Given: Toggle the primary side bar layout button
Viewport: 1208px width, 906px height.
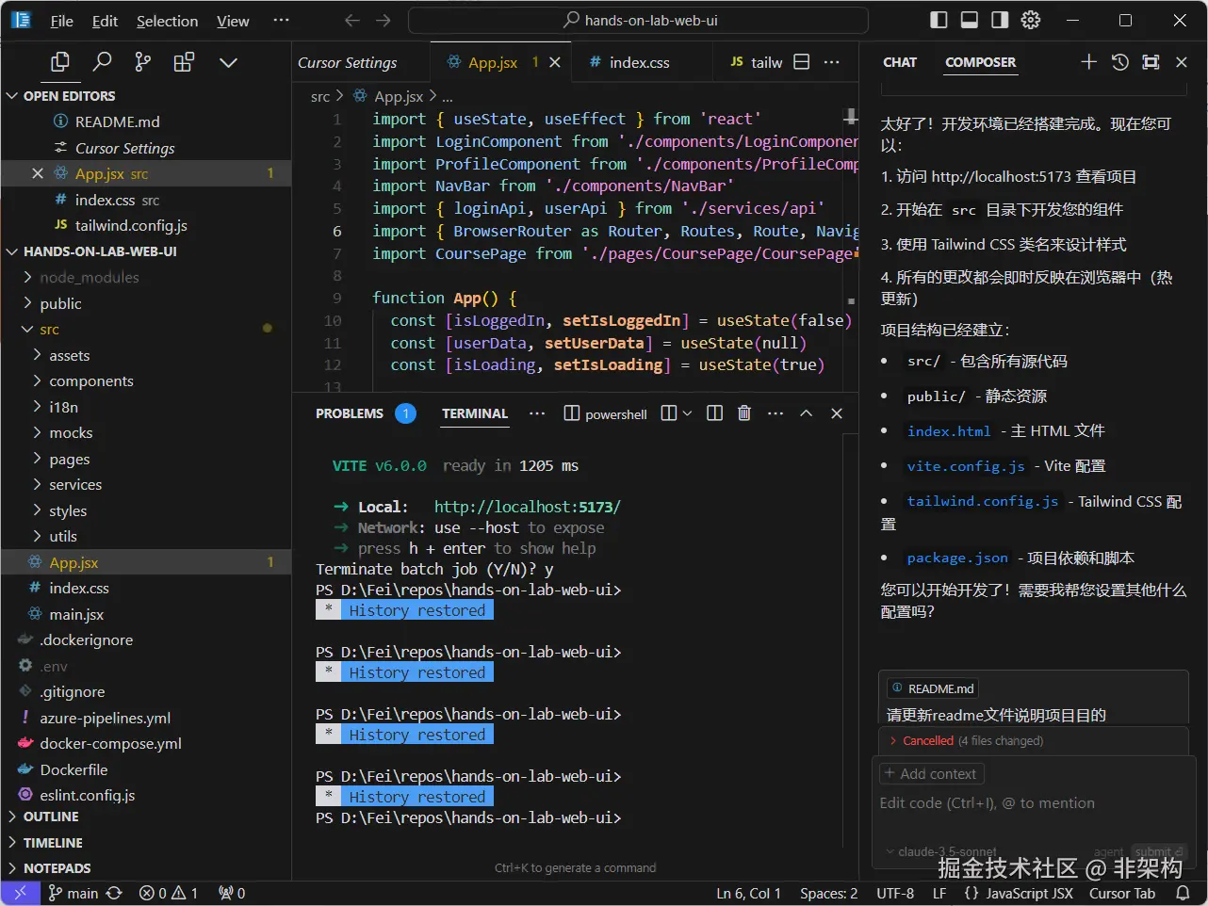Looking at the screenshot, I should [939, 20].
